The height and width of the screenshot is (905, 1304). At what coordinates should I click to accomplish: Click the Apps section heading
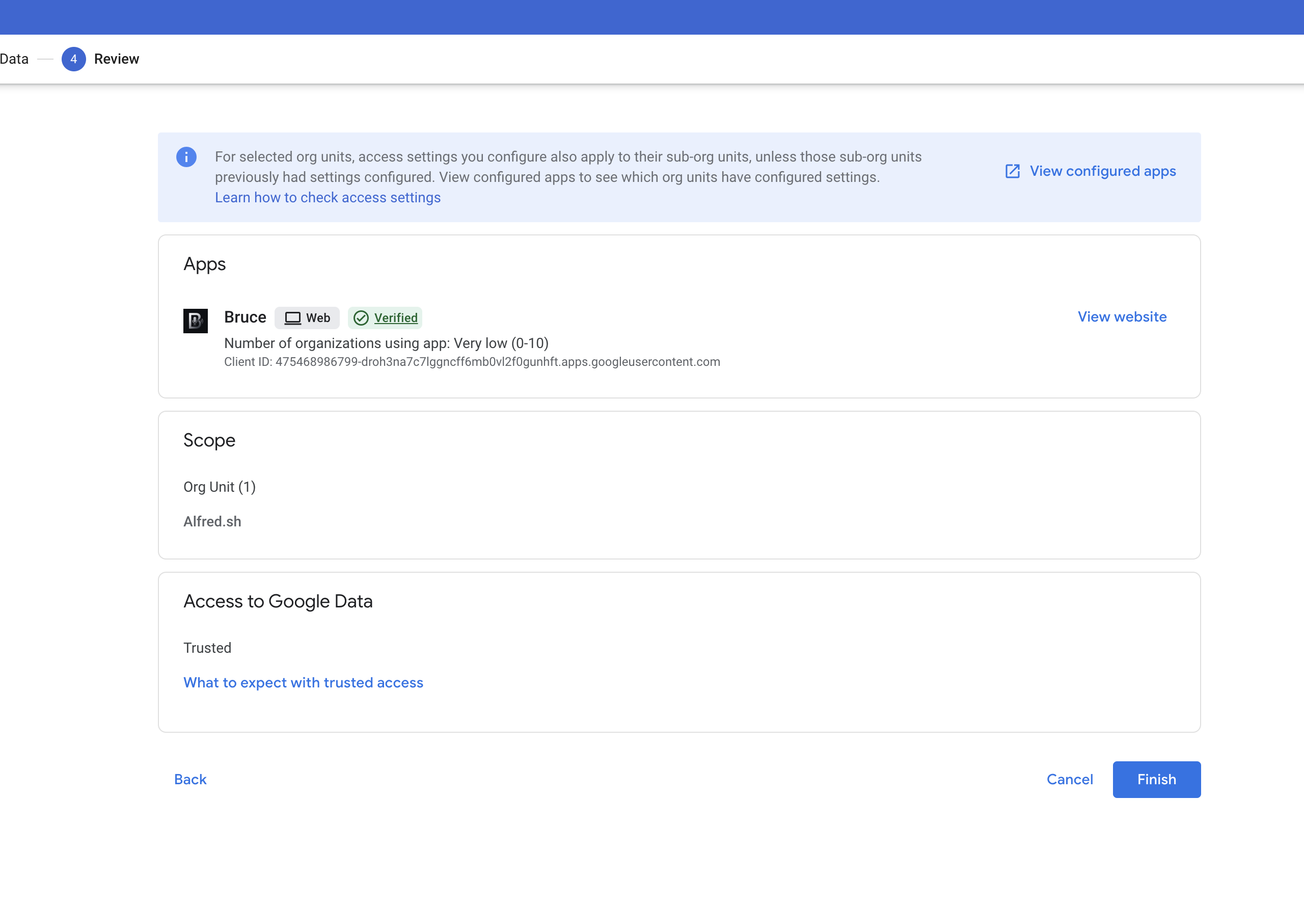point(205,264)
